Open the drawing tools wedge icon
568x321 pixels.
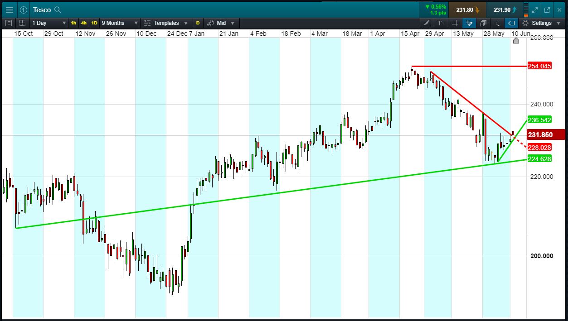(x=427, y=23)
